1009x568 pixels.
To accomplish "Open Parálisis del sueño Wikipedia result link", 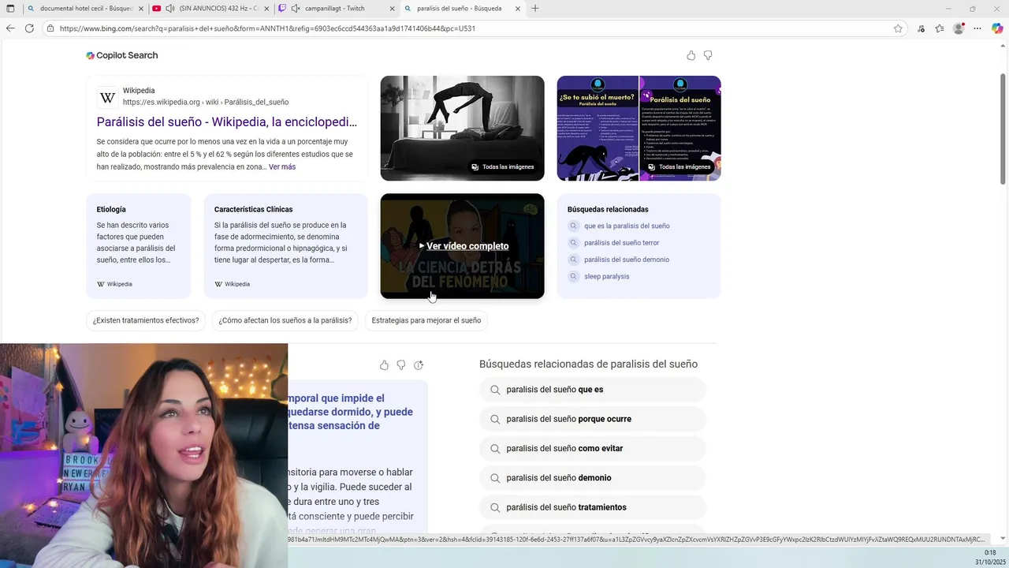I will [x=227, y=121].
